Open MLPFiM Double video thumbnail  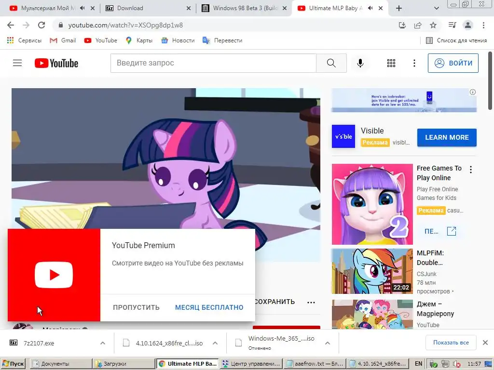(372, 271)
